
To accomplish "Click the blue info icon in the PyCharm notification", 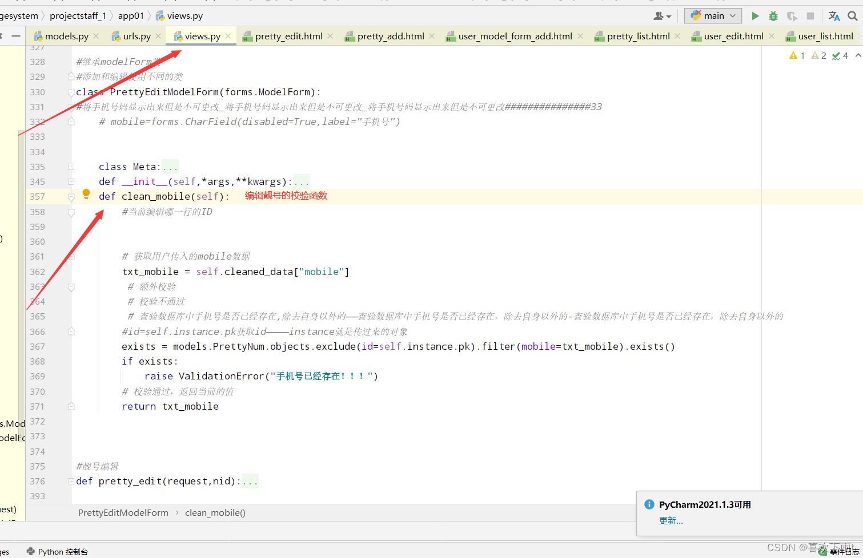I will point(649,504).
